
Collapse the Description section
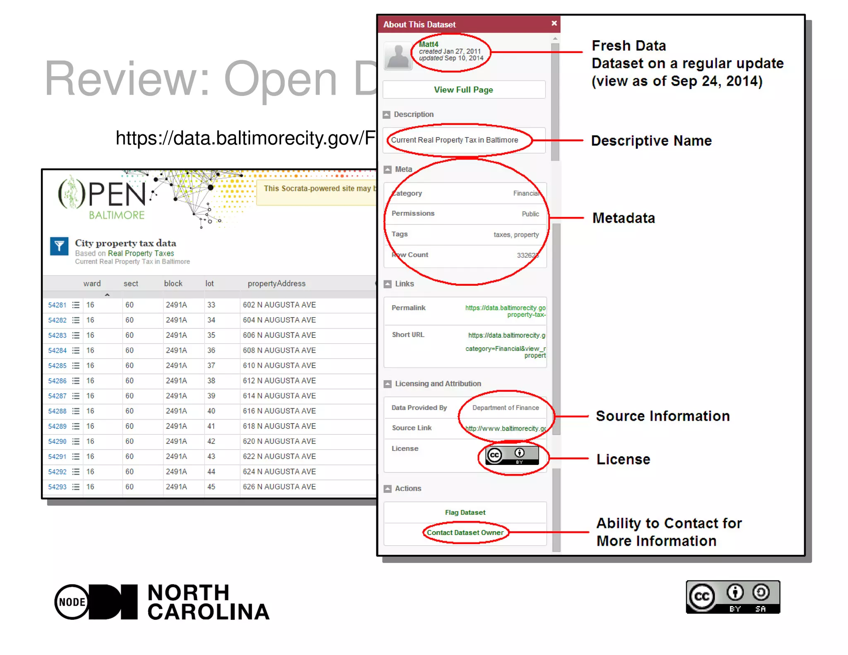pyautogui.click(x=387, y=115)
